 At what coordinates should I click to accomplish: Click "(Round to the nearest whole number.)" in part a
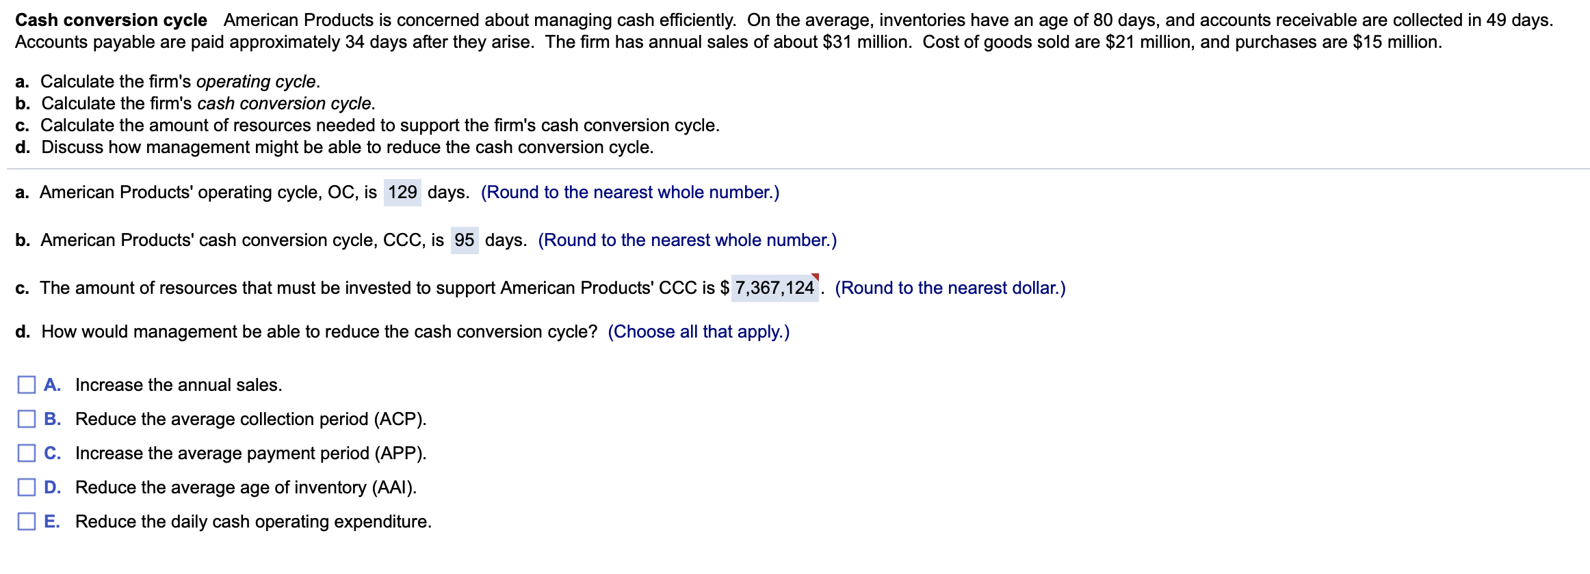(630, 192)
